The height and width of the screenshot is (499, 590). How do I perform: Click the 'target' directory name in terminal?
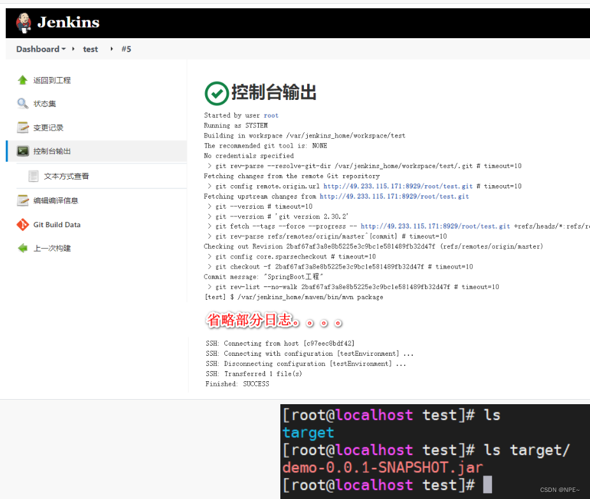tap(308, 433)
